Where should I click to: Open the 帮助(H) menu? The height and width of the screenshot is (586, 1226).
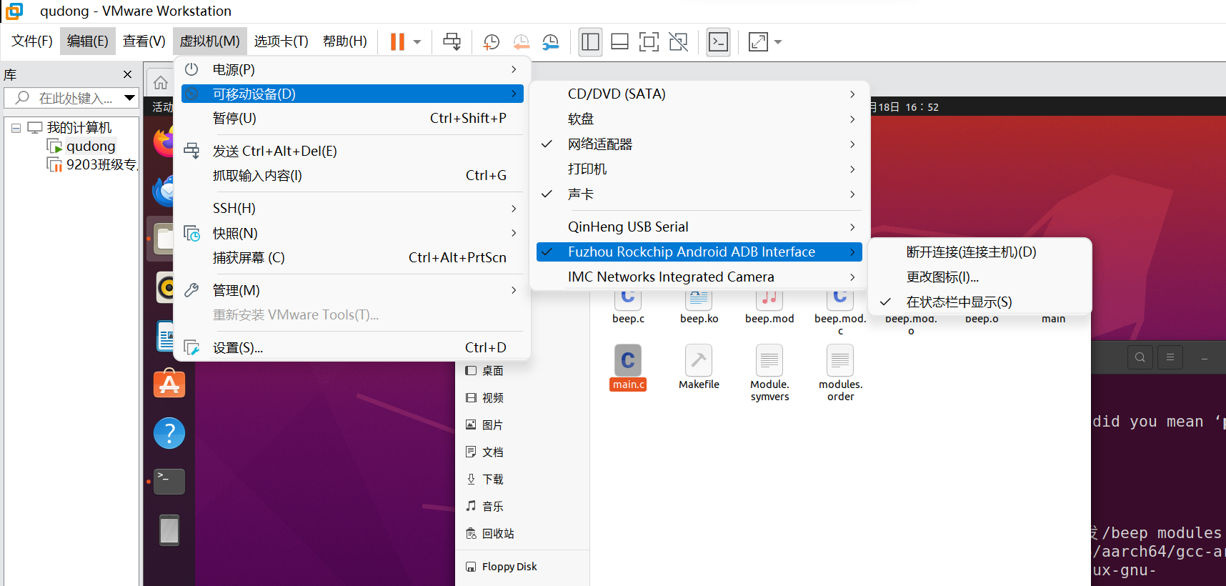click(x=345, y=41)
